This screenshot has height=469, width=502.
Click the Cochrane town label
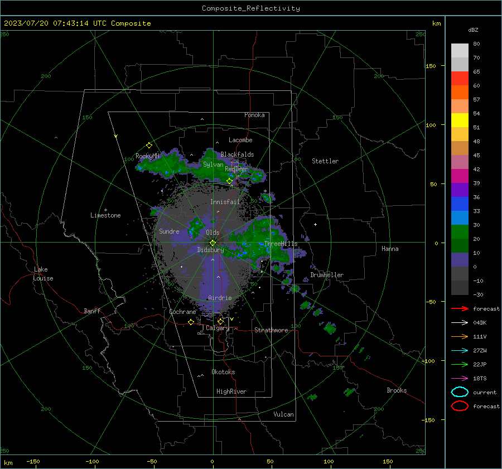click(182, 312)
